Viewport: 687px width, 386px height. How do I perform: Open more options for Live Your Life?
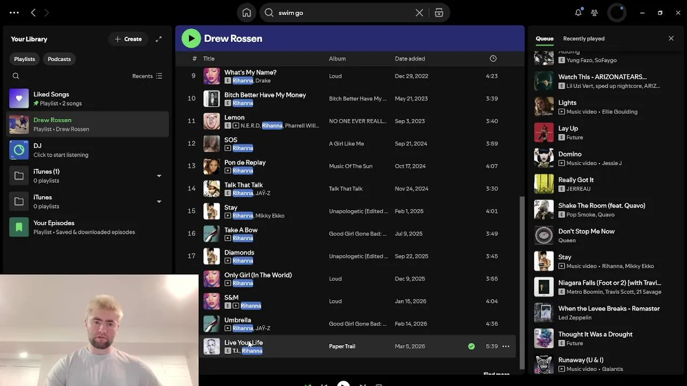point(506,346)
